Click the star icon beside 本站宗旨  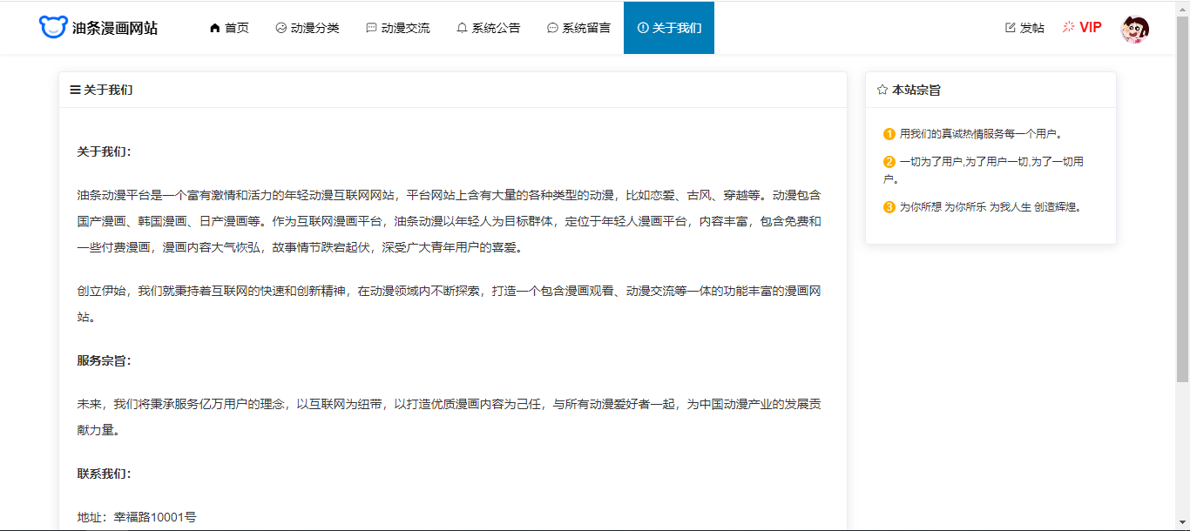point(882,90)
